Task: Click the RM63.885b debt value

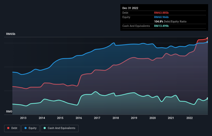Action: [161, 13]
